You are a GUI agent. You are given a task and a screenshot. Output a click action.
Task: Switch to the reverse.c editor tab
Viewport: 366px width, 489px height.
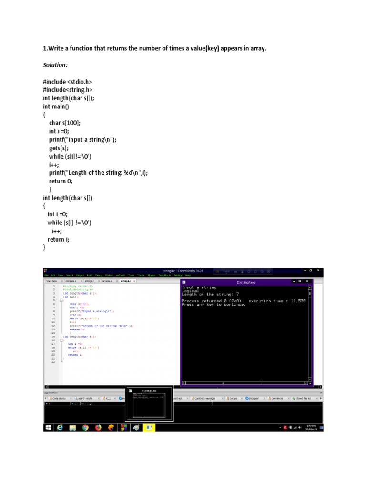[107, 281]
